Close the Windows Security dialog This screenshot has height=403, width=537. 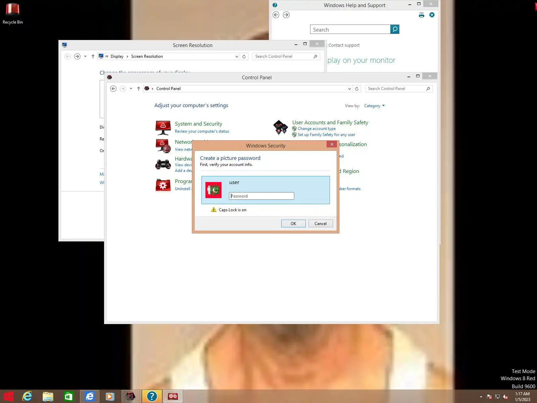tap(332, 144)
